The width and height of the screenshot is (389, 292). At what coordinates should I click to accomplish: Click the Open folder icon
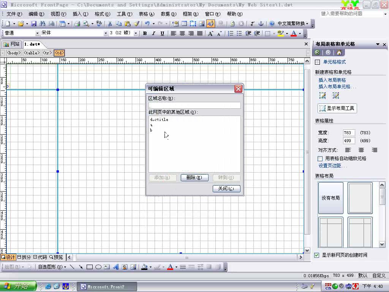21,24
